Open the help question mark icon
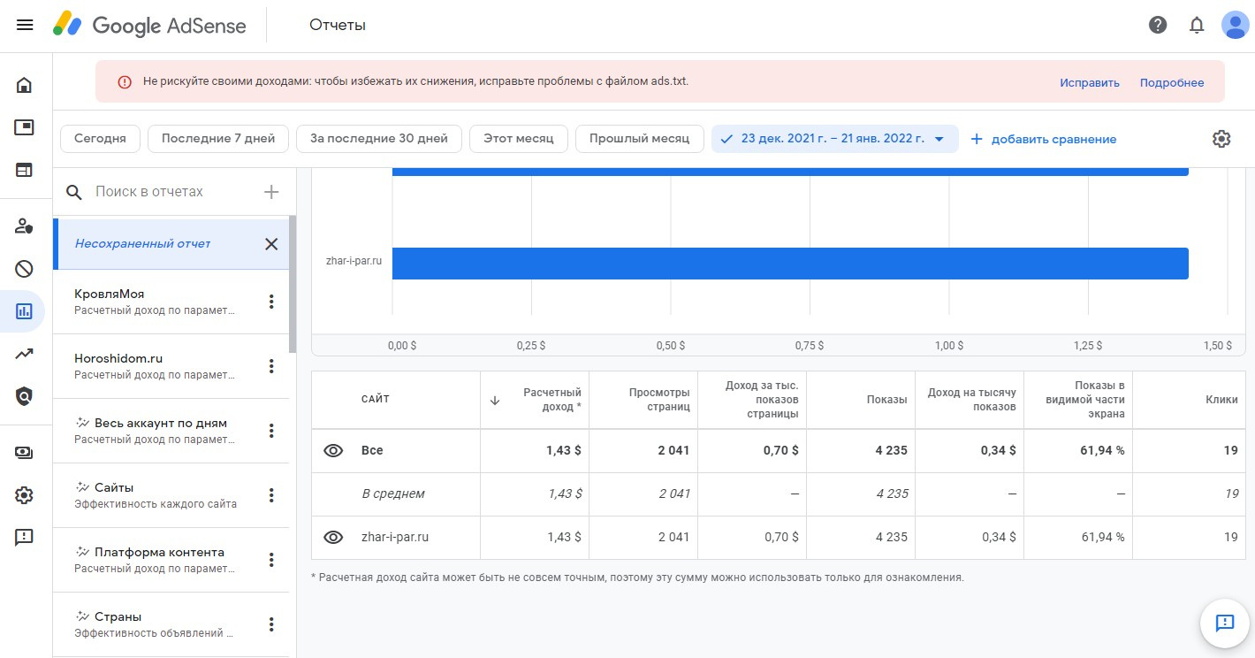 [x=1158, y=25]
